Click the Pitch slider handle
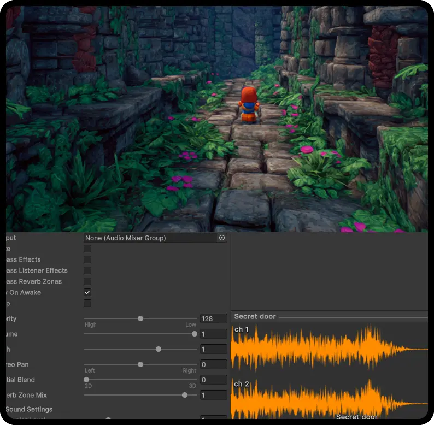 [159, 349]
